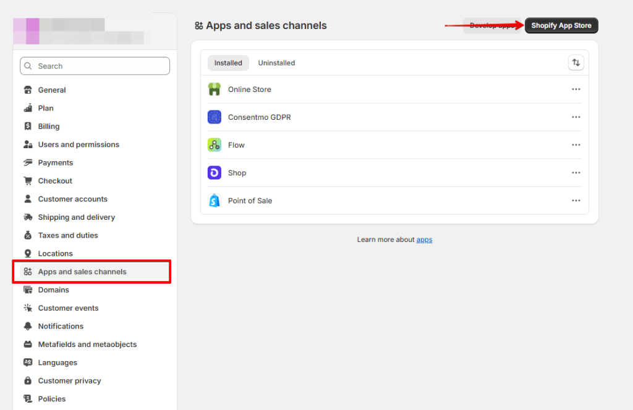
Task: Open the more options menu for Shop
Action: coord(576,172)
